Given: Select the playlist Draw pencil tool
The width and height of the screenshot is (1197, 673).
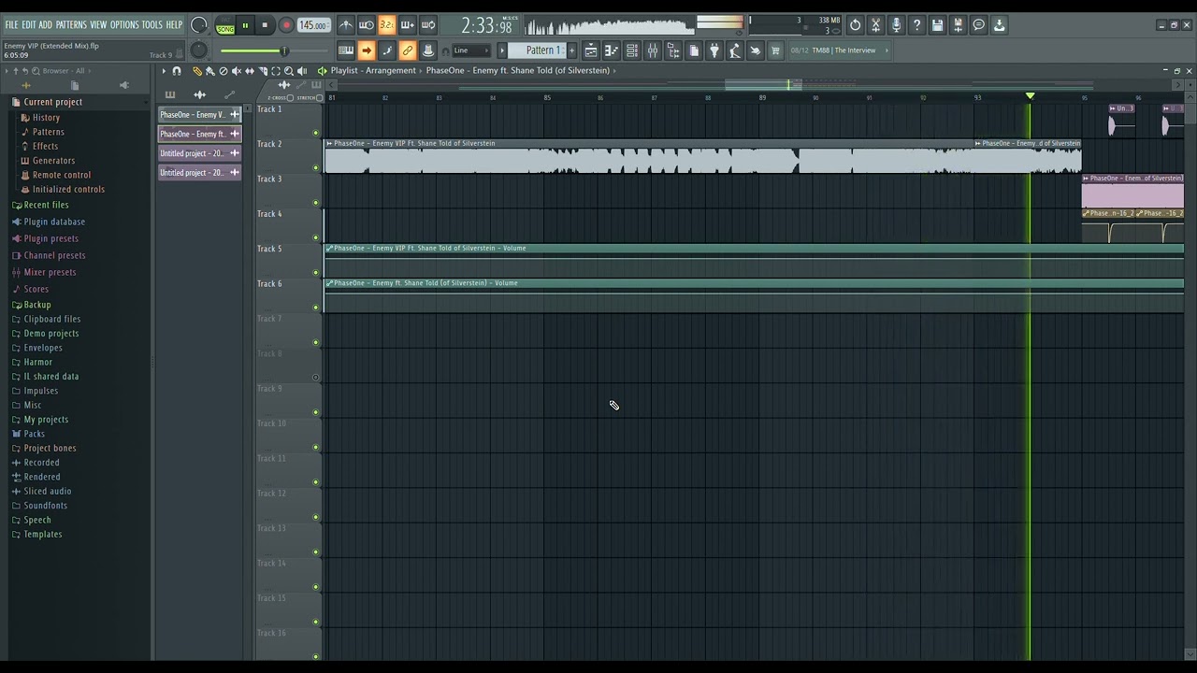Looking at the screenshot, I should 197,71.
